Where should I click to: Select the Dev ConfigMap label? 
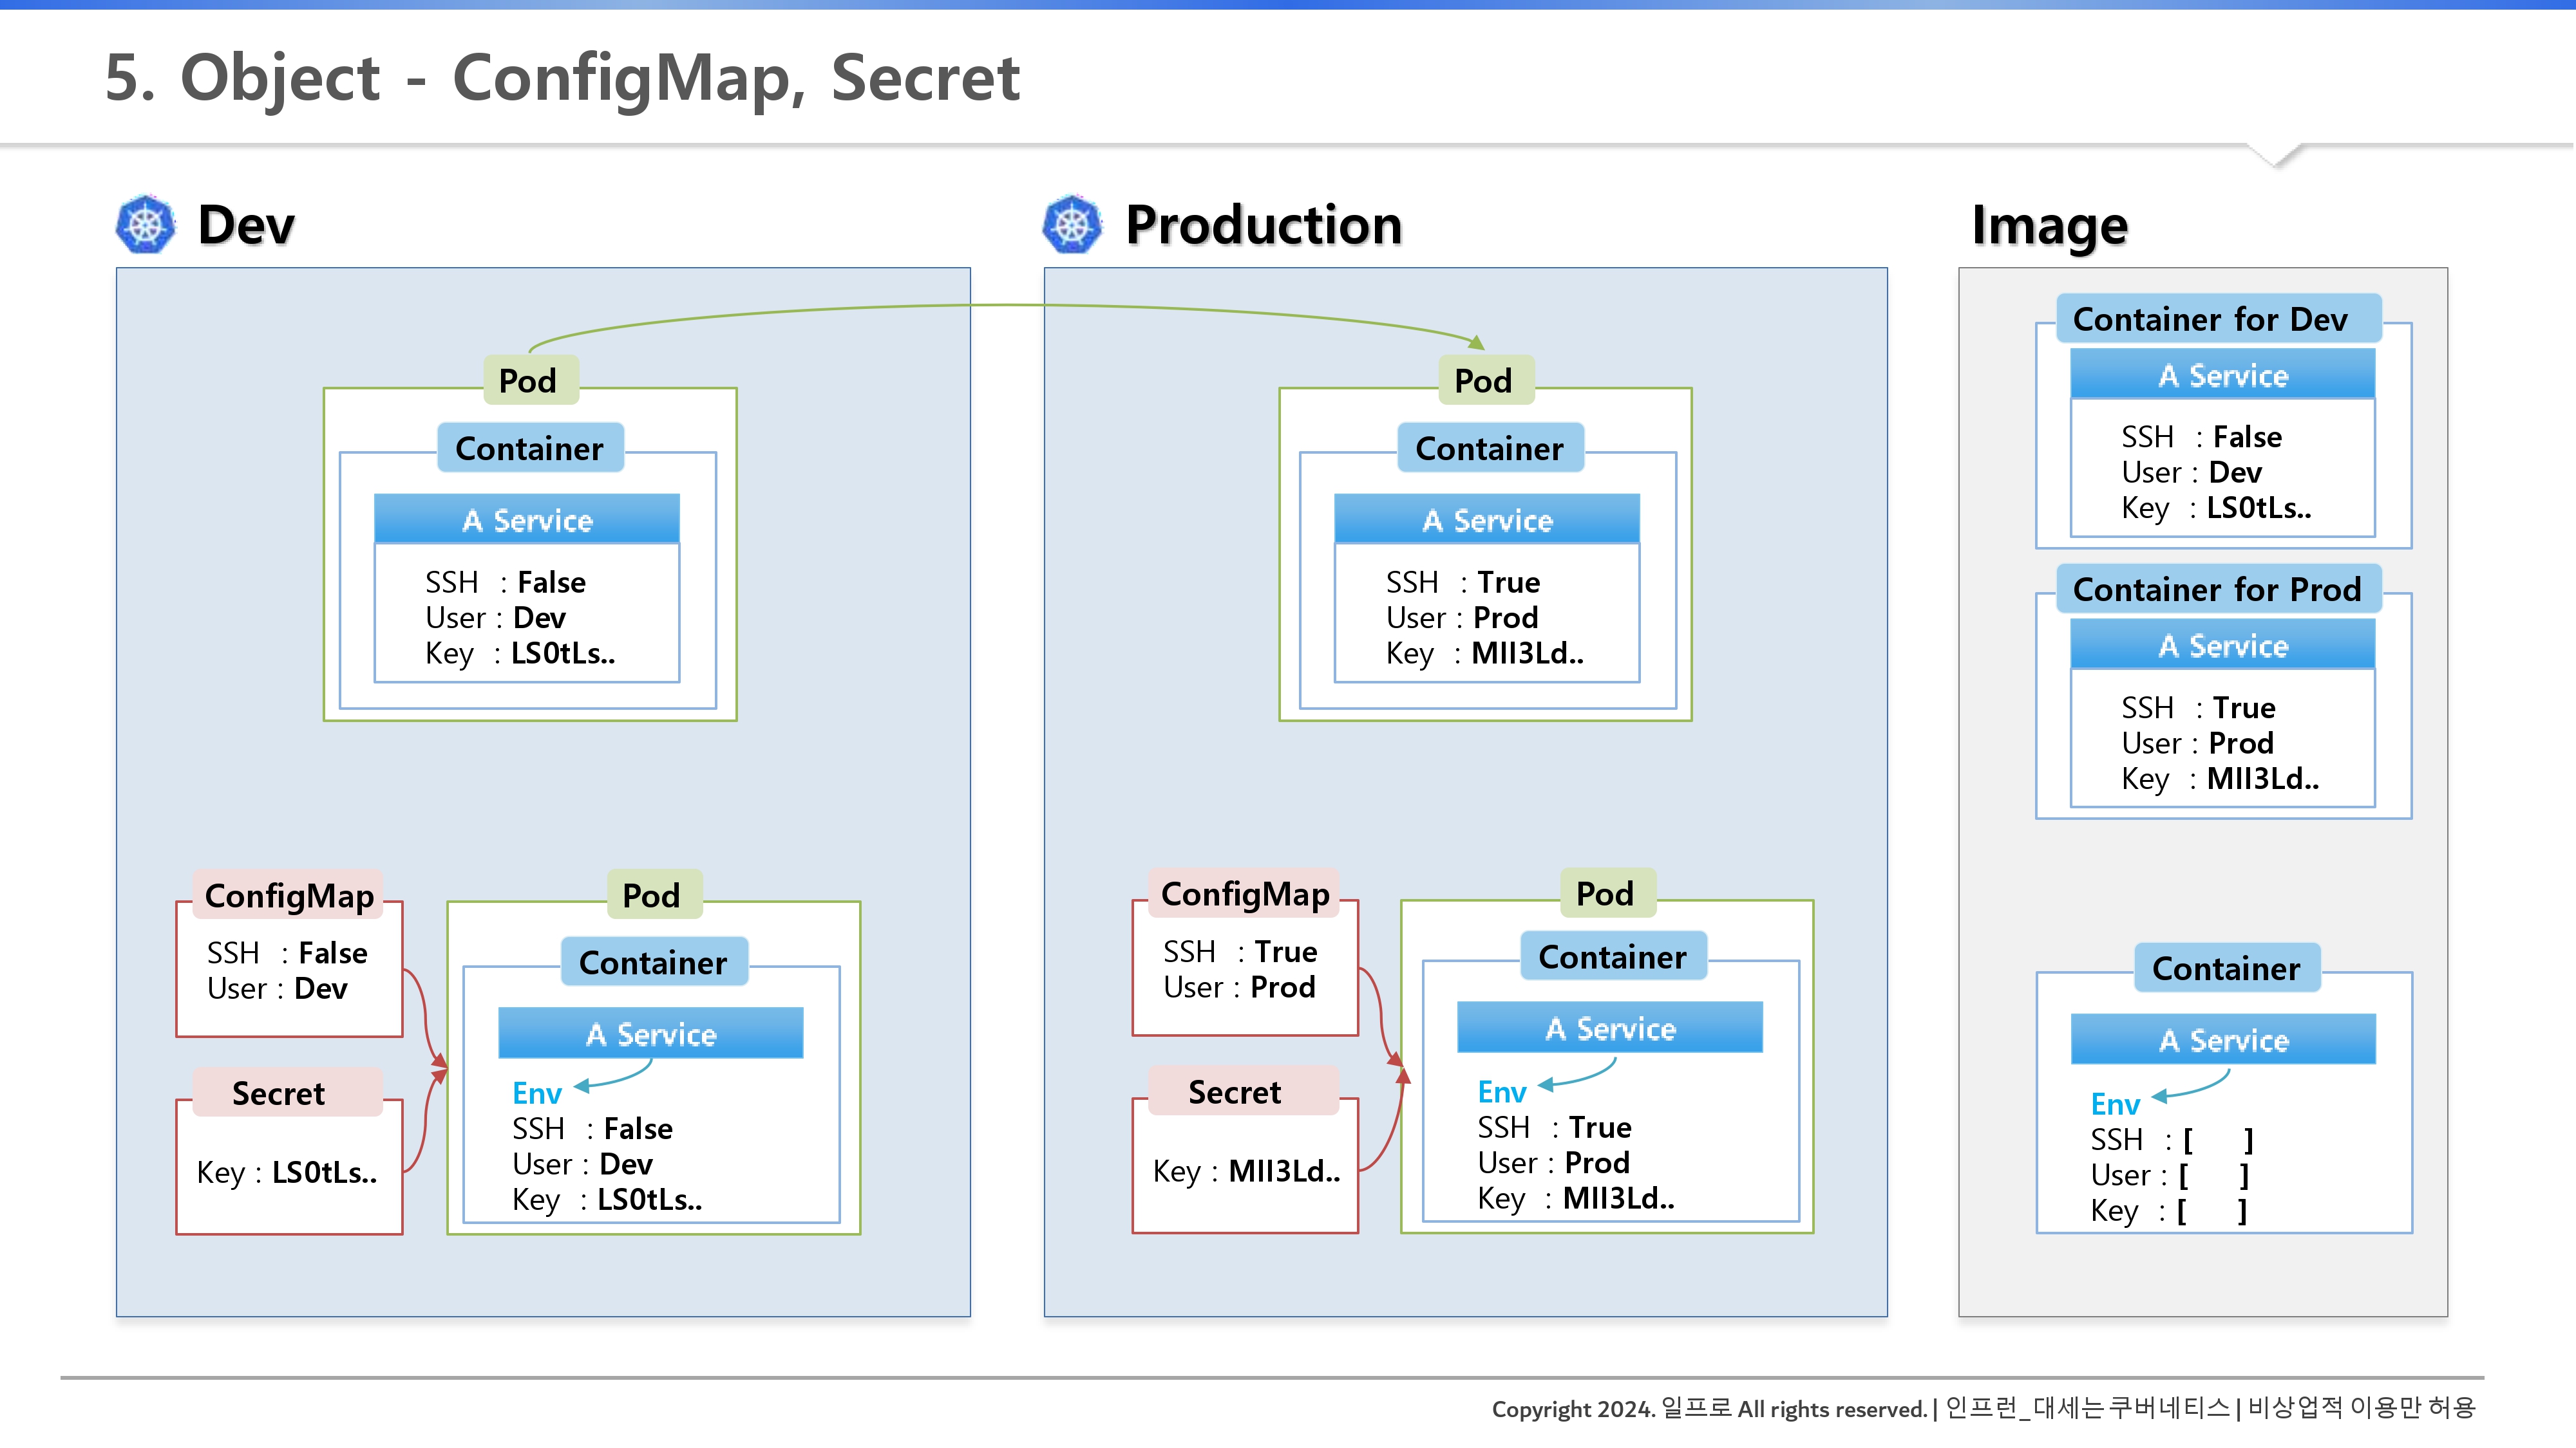pos(288,895)
